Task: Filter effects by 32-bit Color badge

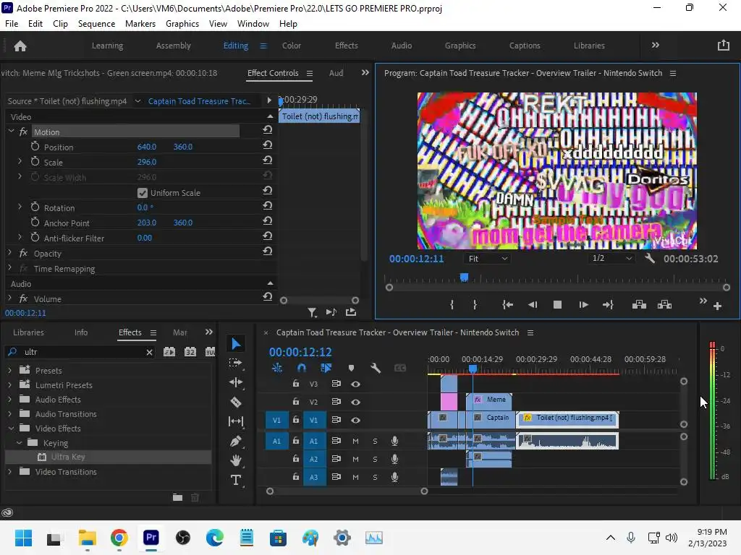Action: [190, 352]
